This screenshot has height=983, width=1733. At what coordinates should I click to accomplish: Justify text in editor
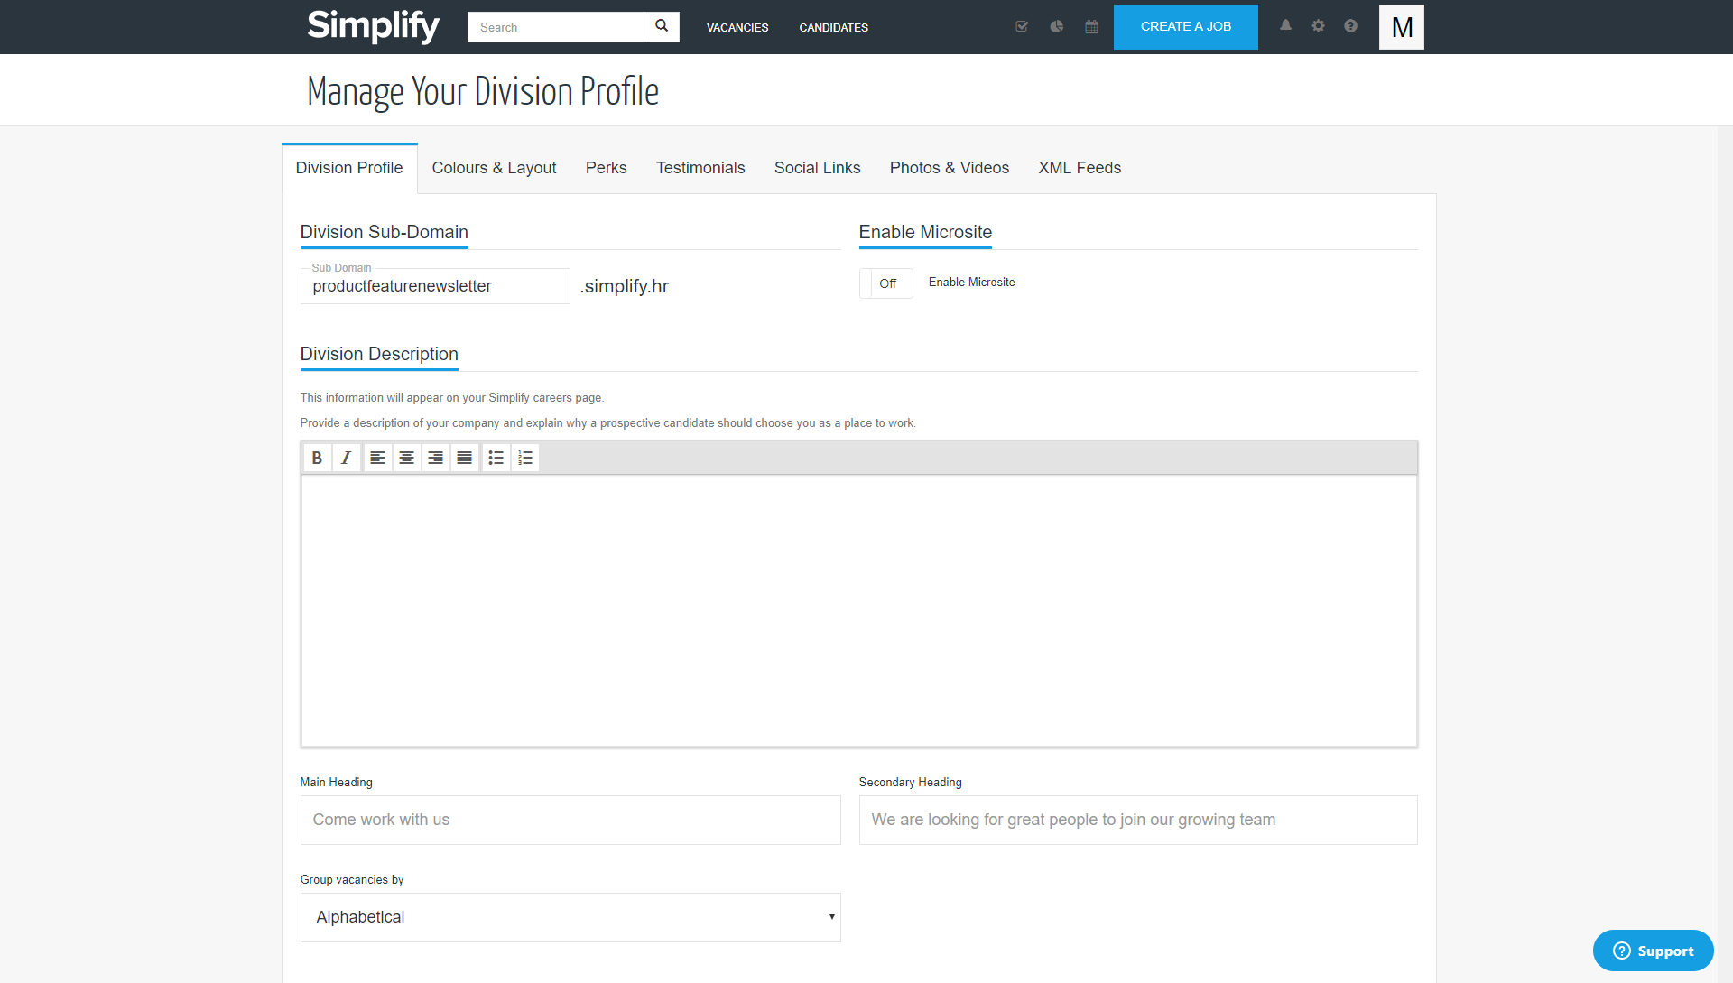click(465, 458)
